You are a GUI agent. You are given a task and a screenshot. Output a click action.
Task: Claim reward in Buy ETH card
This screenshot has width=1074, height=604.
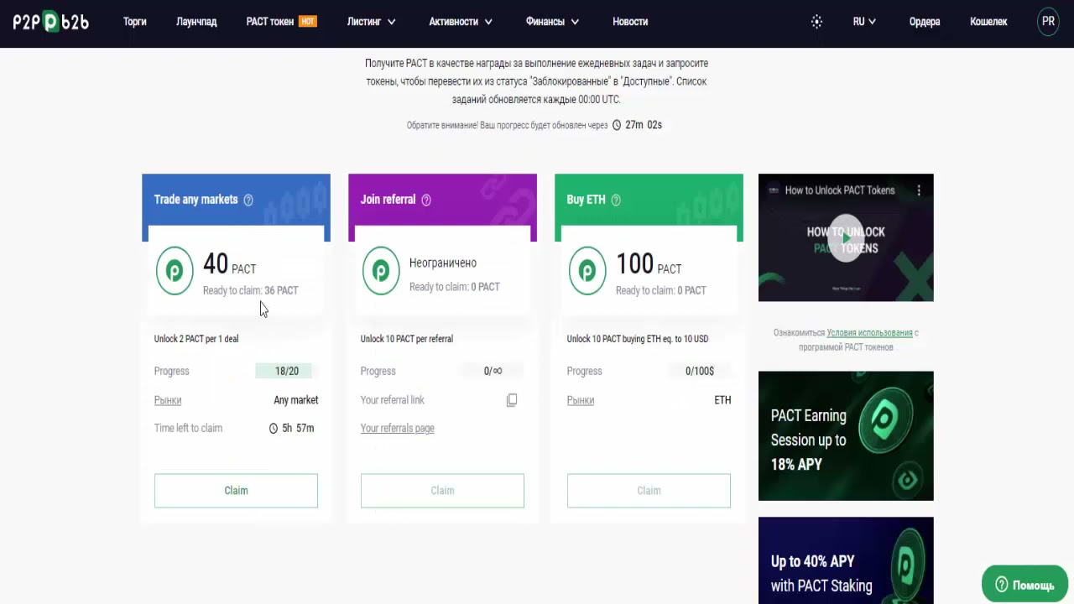click(x=649, y=491)
